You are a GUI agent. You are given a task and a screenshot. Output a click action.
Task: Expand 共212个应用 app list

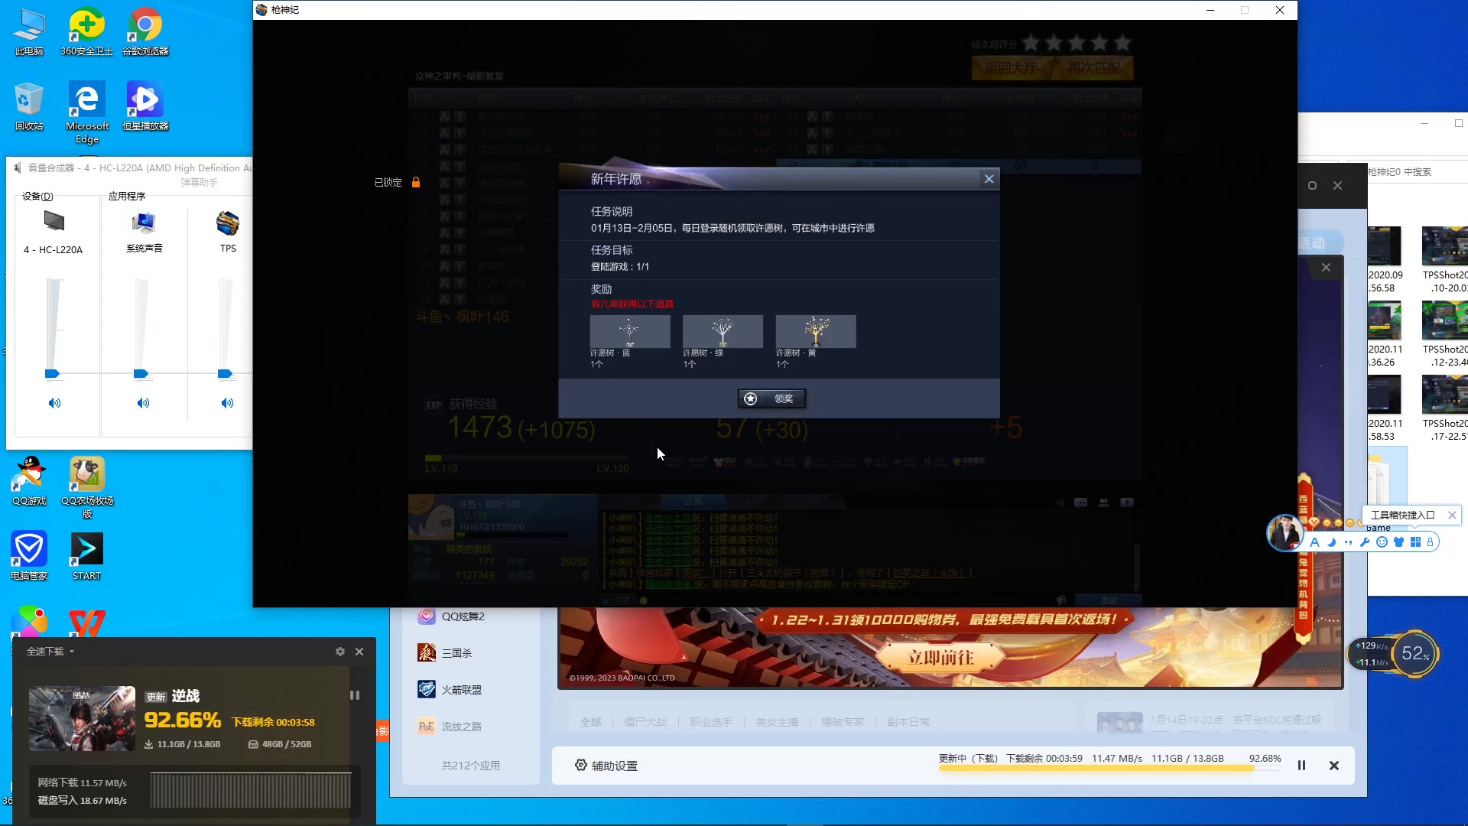[x=470, y=765]
